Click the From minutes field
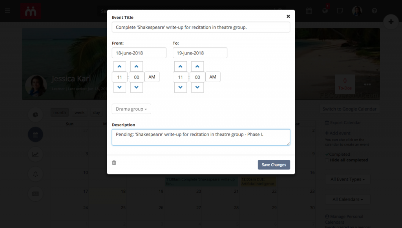This screenshot has height=228, width=402. tap(136, 77)
